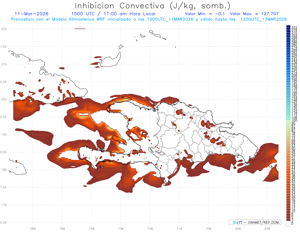Click the 'SisTT - ONAMET/REP.DOM.' credit box

(255, 222)
